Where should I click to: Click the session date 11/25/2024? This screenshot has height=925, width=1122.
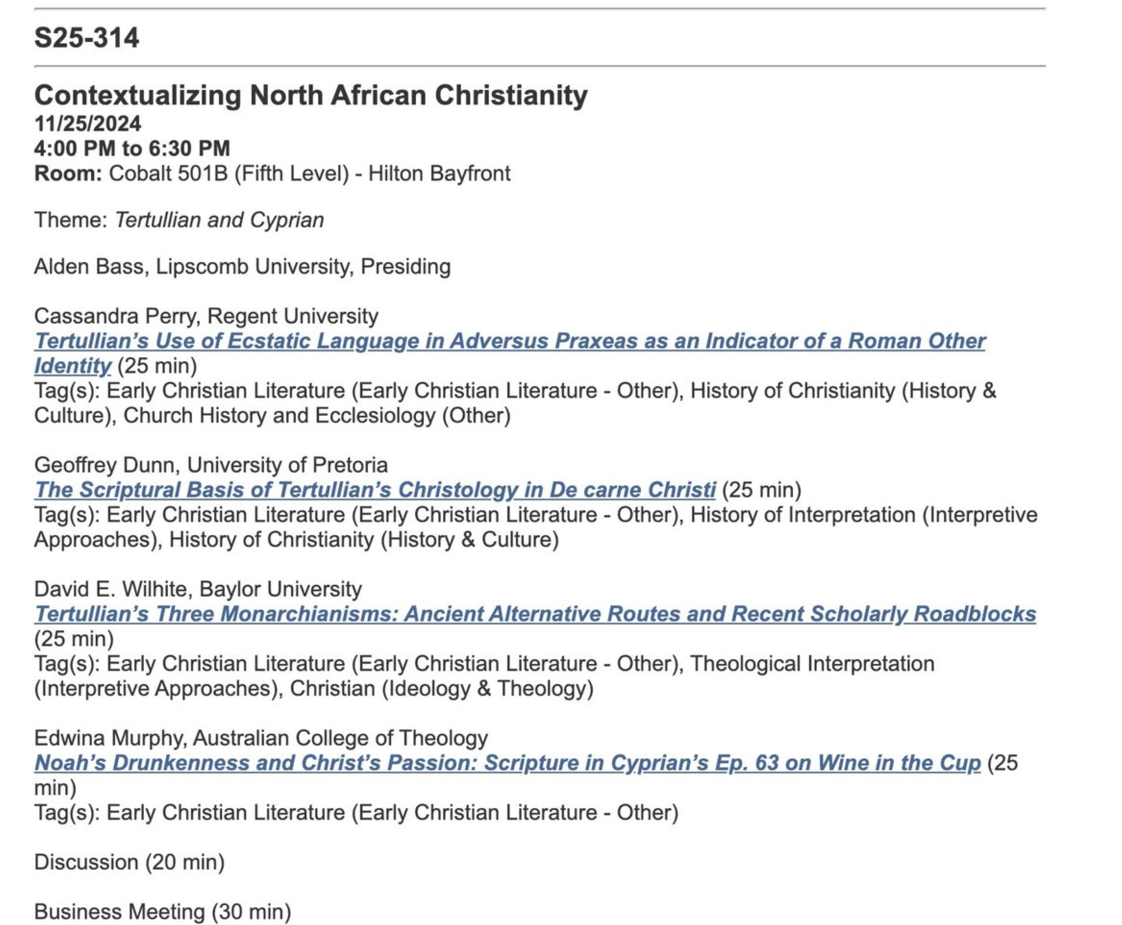pos(88,124)
